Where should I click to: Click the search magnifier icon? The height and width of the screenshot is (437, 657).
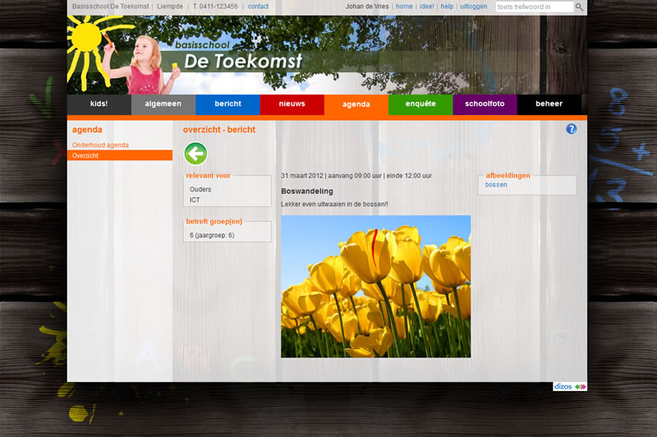coord(580,7)
